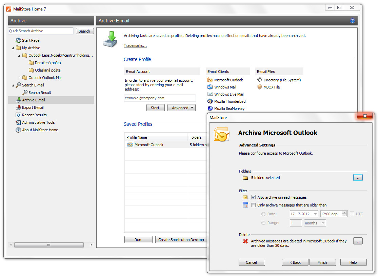
Task: Click the Search Result magnifier icon
Action: tap(25, 93)
